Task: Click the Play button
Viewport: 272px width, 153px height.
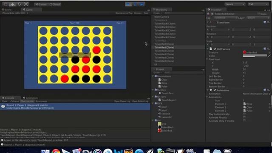Action: click(x=128, y=4)
